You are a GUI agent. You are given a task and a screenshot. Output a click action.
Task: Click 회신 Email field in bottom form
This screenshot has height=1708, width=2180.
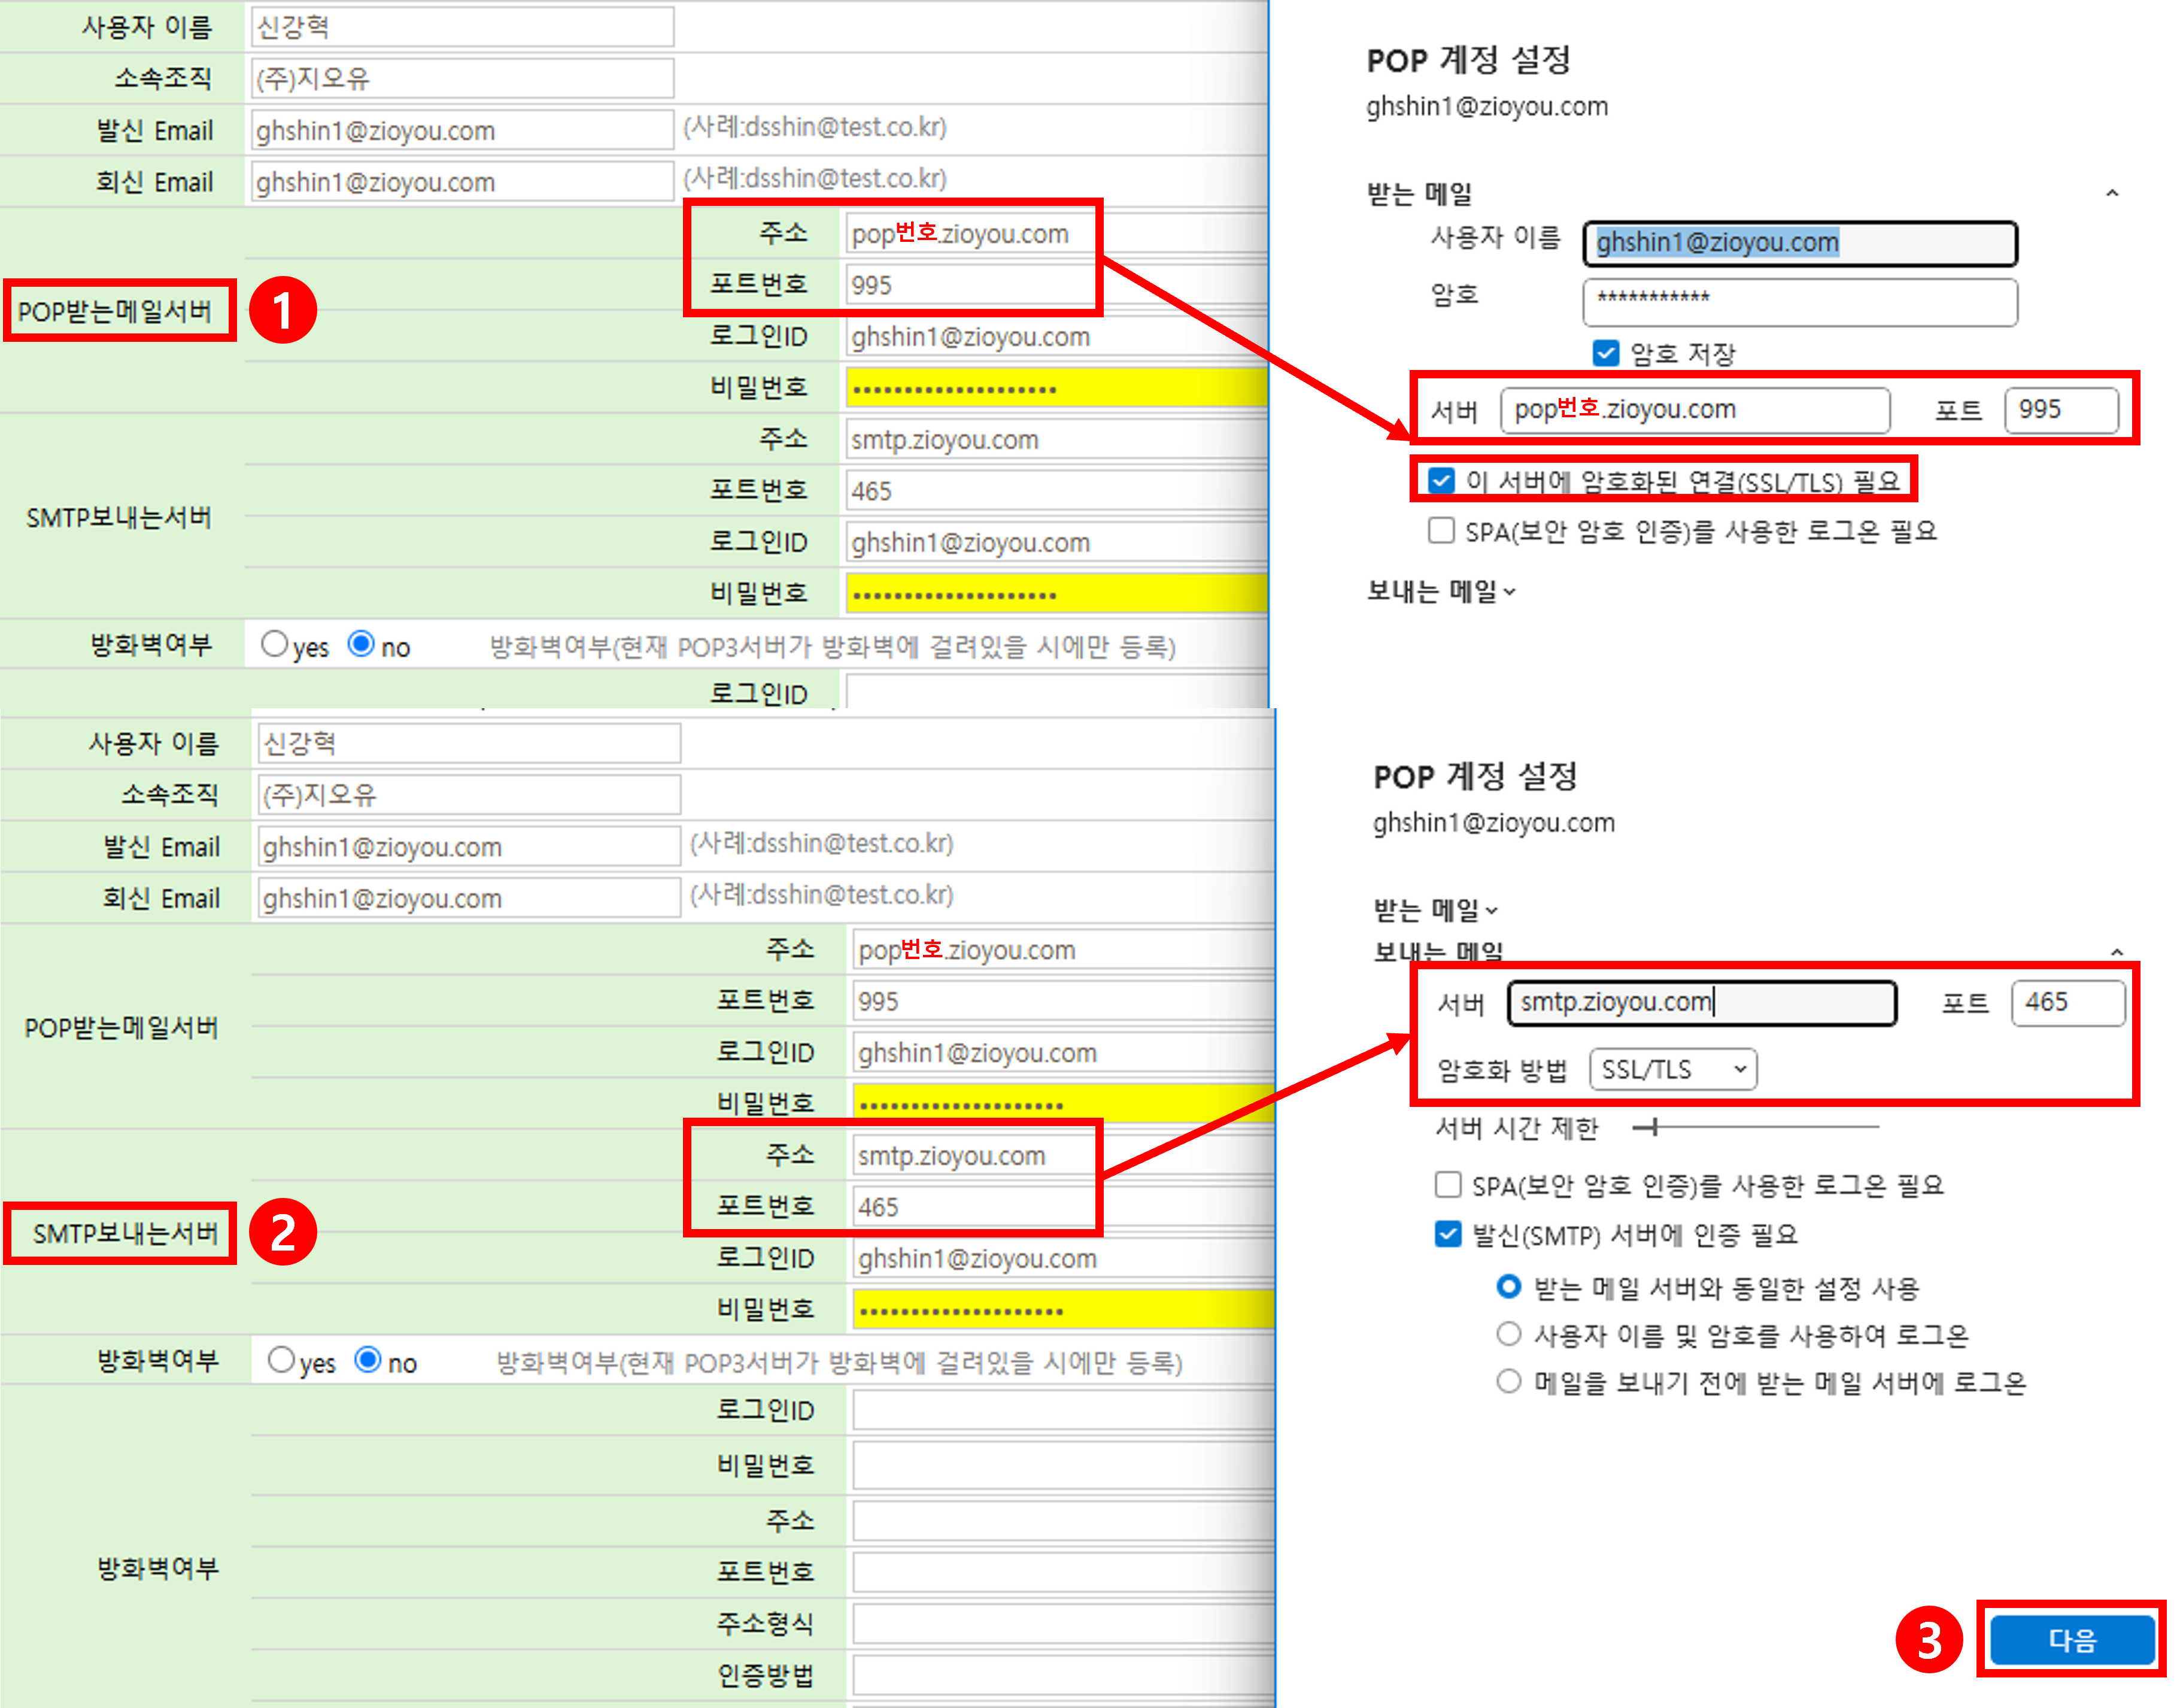pos(469,898)
